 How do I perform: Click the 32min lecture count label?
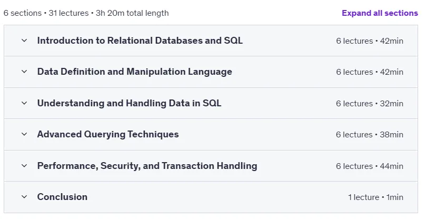(x=370, y=104)
